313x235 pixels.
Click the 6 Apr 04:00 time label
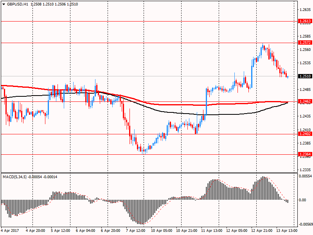pyautogui.click(x=86, y=231)
